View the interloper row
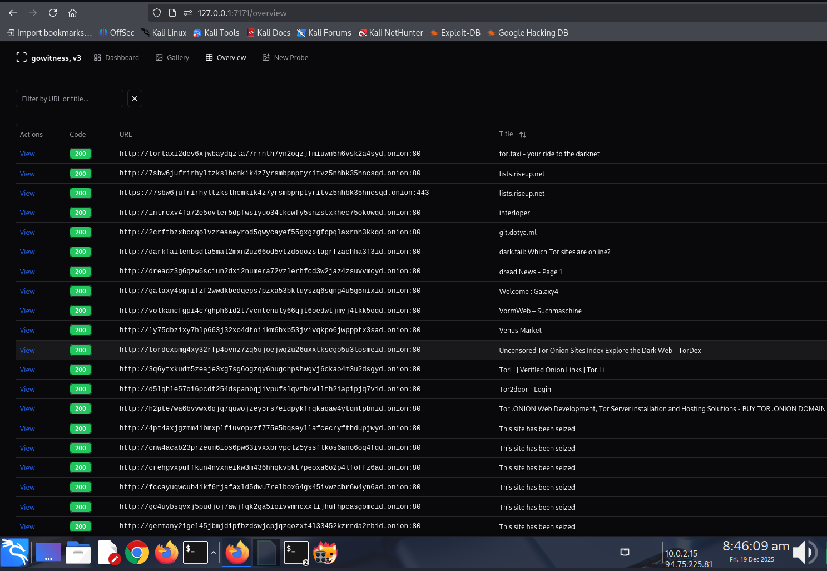Viewport: 827px width, 571px height. click(27, 213)
